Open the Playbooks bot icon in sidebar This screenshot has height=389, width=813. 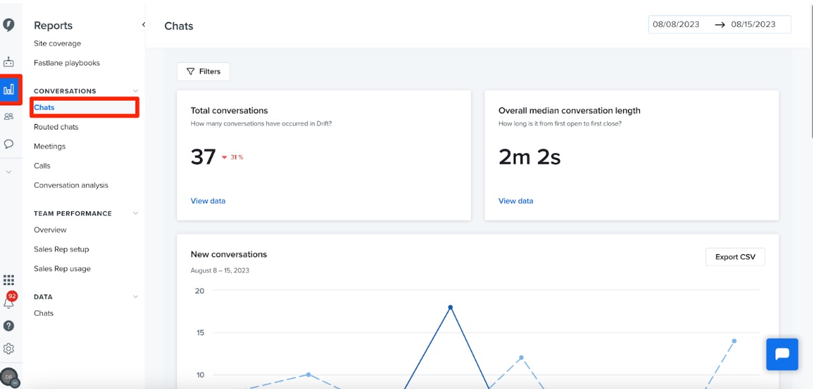click(x=9, y=62)
